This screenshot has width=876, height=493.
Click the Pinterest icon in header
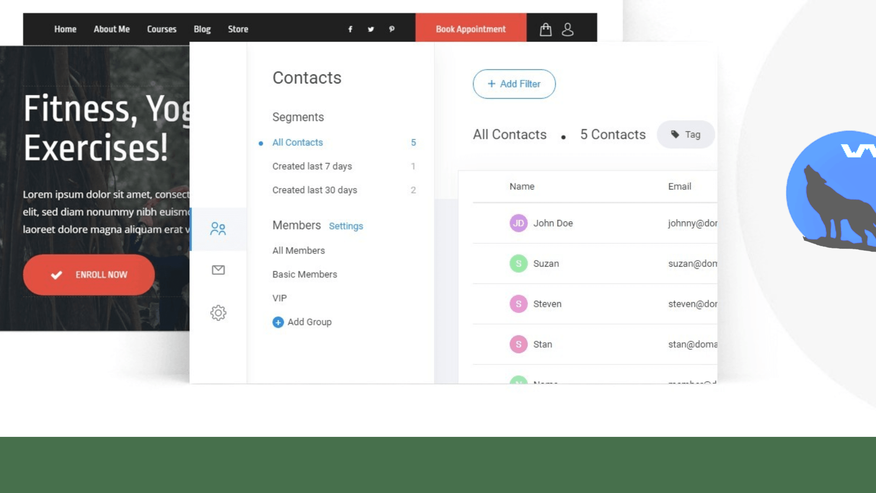pos(391,29)
